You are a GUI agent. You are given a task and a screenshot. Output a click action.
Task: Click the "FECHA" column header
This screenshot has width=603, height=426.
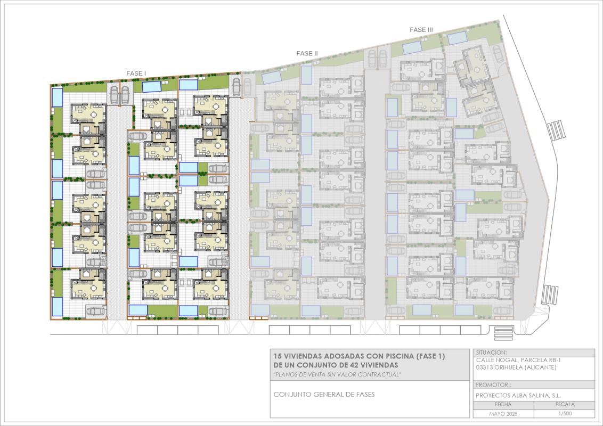pos(503,405)
